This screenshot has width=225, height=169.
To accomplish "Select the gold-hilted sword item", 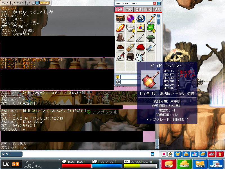I will point(130,37).
